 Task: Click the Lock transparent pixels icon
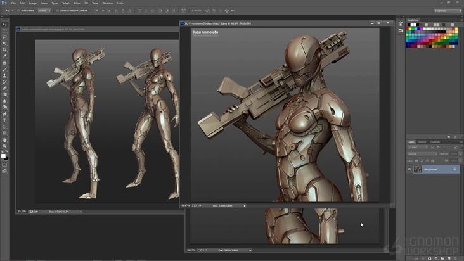(416, 161)
